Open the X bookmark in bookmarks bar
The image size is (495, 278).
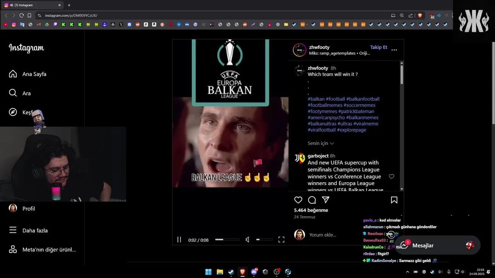point(121,24)
